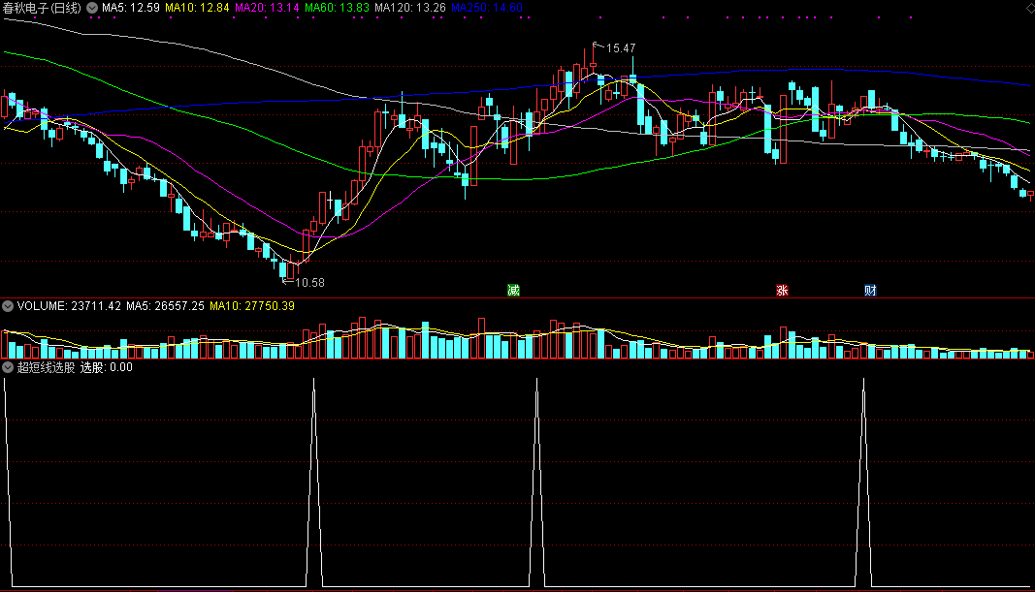Expand the 超短线选股 indicator dropdown arrow
Image resolution: width=1035 pixels, height=592 pixels.
tap(8, 367)
